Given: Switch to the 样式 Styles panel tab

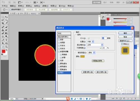Looking at the screenshot, I should (118, 15).
